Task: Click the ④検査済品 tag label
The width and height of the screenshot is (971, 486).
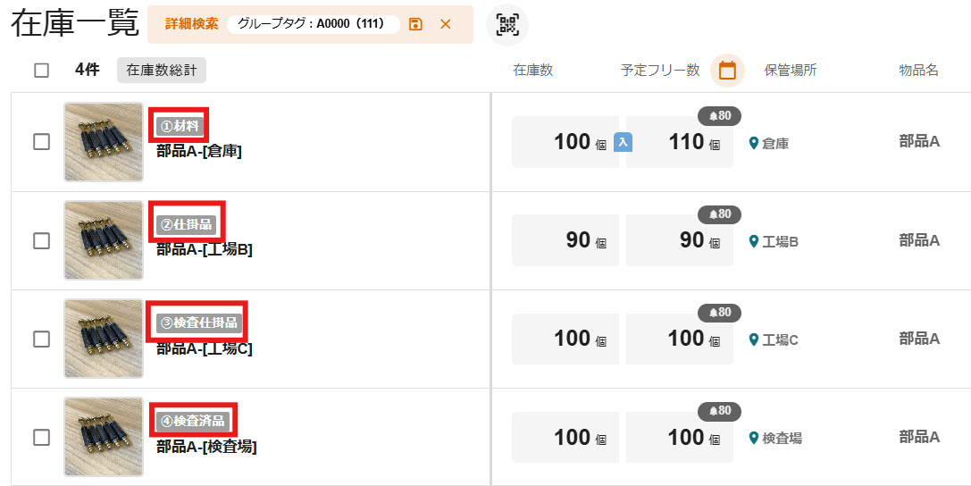Action: [x=193, y=421]
